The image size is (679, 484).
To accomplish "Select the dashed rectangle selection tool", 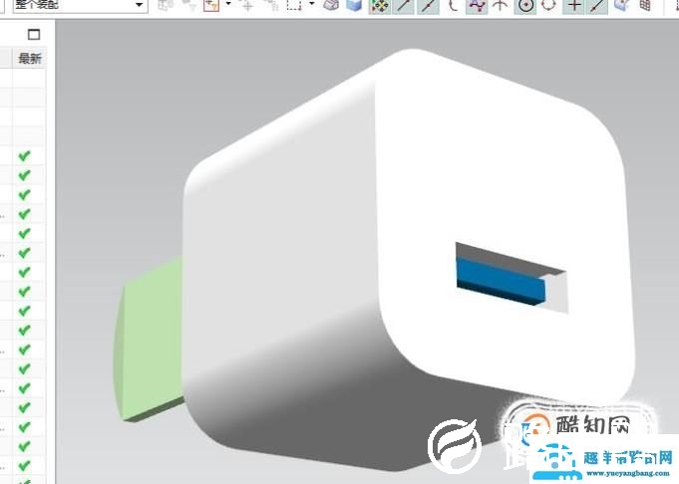I will (294, 5).
